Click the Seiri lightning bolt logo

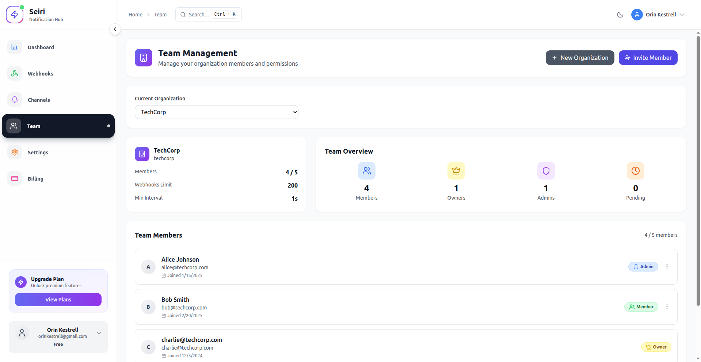click(x=15, y=15)
